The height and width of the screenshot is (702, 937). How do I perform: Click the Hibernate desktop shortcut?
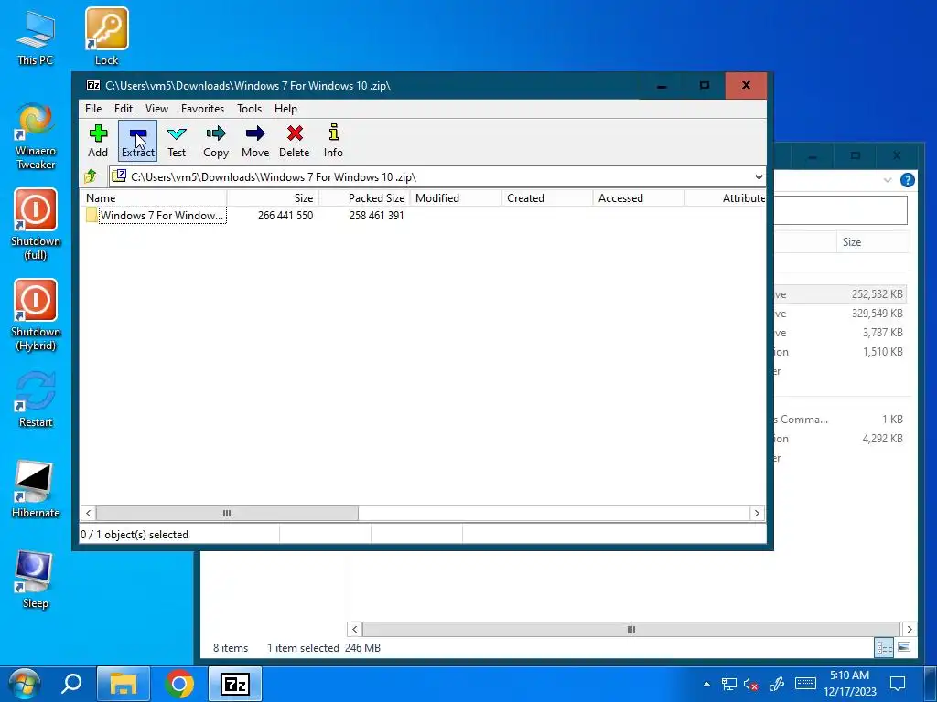coord(36,490)
